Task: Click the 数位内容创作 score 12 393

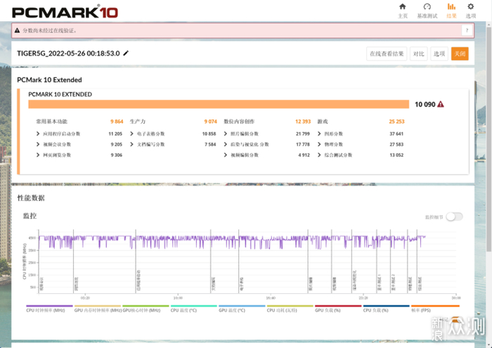Action: pos(303,122)
